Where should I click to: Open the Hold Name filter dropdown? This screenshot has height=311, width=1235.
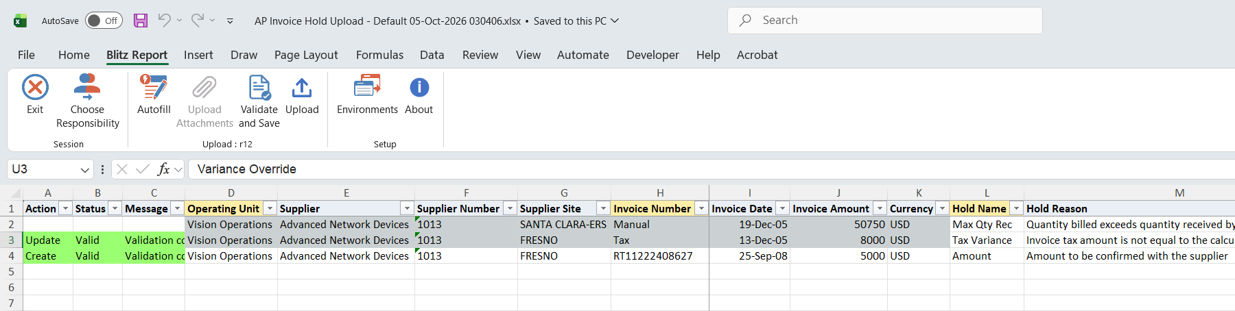click(x=1016, y=208)
